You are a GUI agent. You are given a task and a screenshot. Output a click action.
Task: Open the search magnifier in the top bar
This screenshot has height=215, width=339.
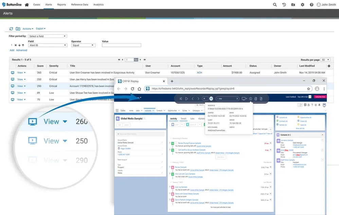tap(275, 4)
